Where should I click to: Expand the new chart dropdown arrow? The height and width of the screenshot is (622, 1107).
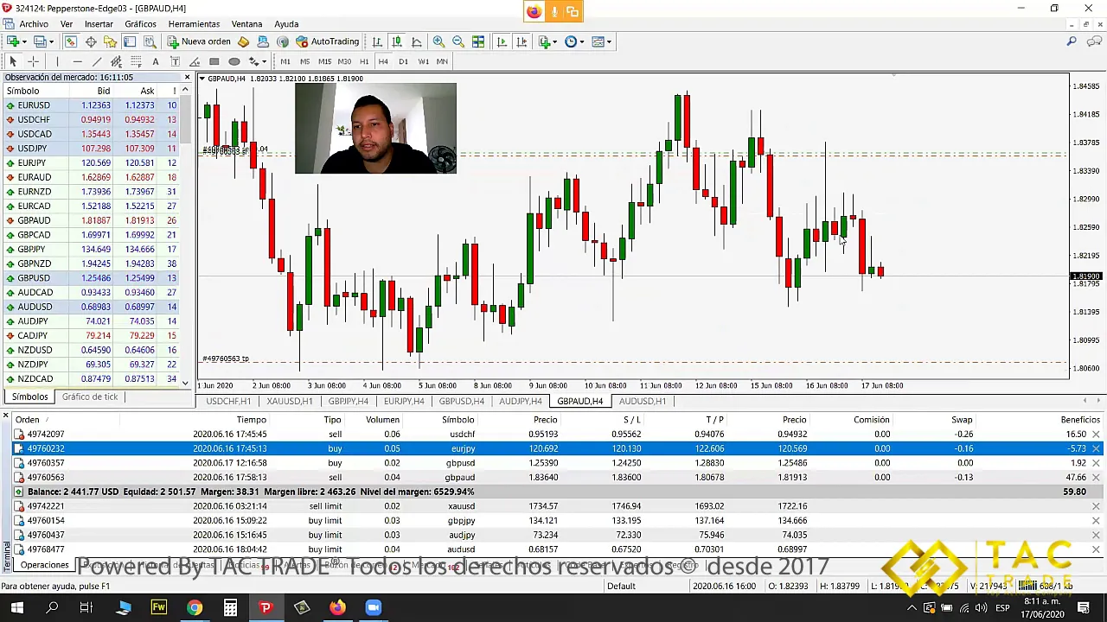coord(26,41)
